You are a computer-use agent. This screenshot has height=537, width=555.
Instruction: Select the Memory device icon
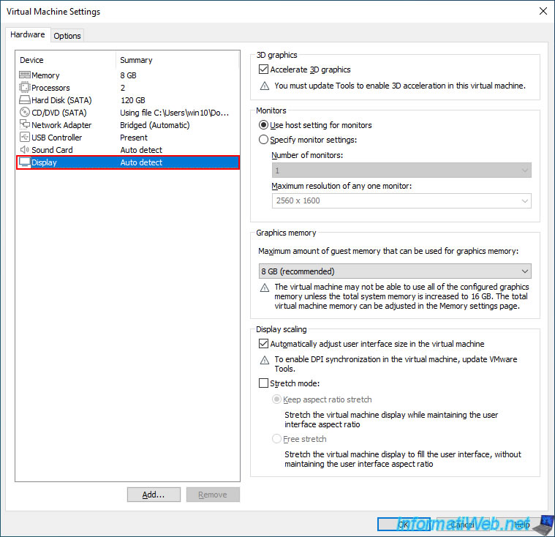point(25,75)
